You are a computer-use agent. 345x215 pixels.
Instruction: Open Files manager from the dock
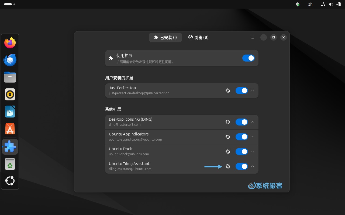coord(10,77)
